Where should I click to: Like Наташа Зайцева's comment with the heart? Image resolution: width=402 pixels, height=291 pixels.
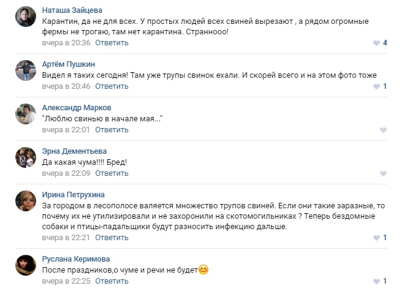pos(376,43)
